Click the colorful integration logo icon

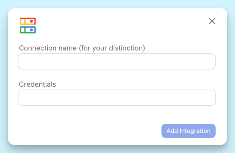(28, 26)
